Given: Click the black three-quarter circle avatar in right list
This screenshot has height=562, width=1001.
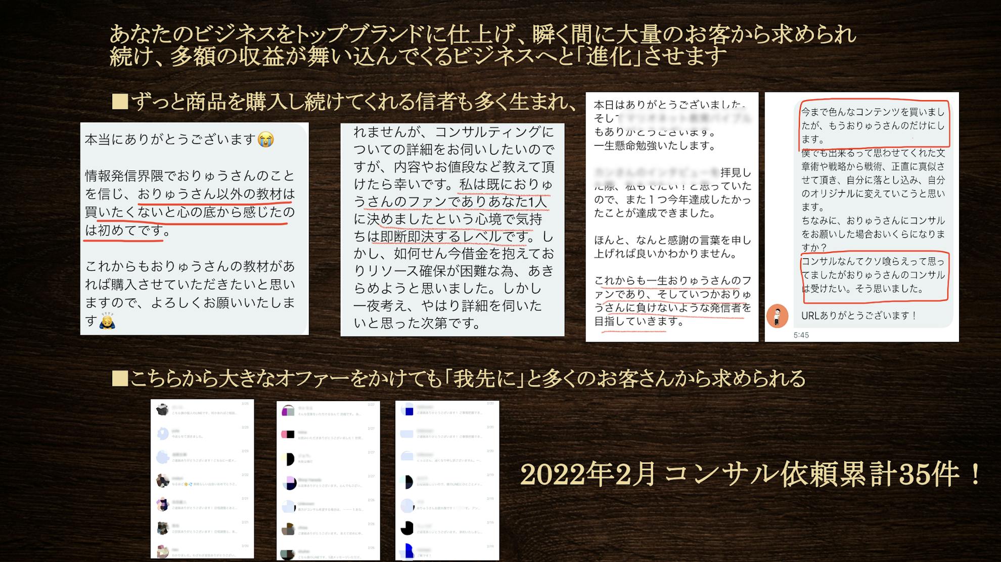Looking at the screenshot, I should pyautogui.click(x=407, y=529).
